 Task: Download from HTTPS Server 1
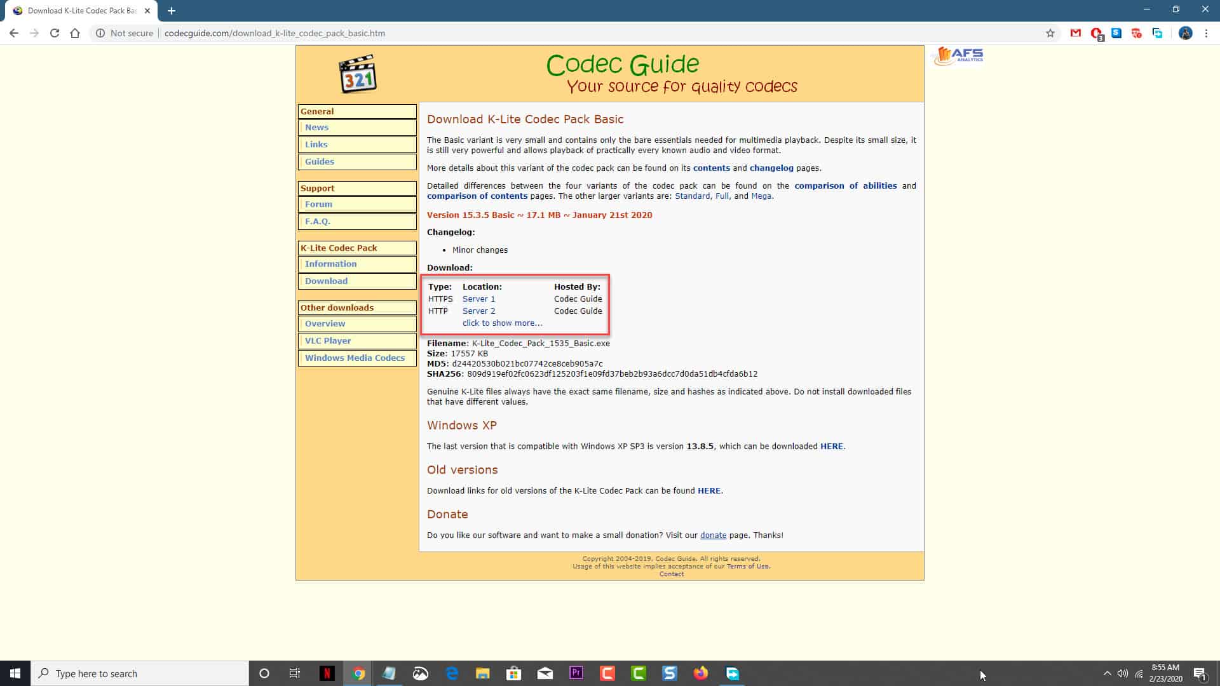tap(478, 299)
